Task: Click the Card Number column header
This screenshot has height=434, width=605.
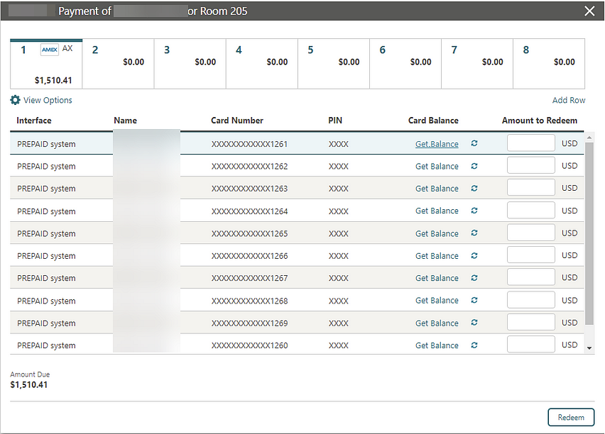Action: [x=237, y=121]
